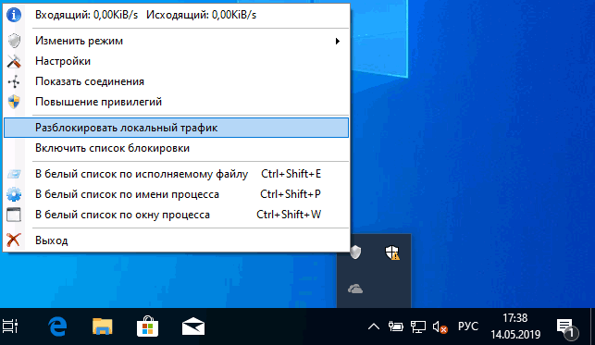Click the РУС language indicator
The width and height of the screenshot is (595, 345).
(x=468, y=327)
